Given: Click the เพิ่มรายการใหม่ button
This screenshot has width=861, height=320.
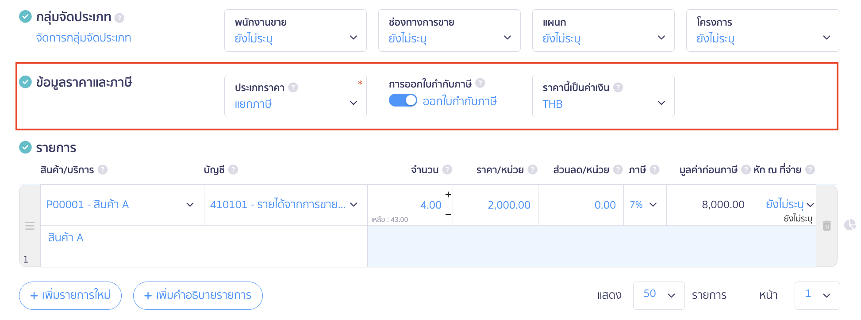Looking at the screenshot, I should coord(70,295).
